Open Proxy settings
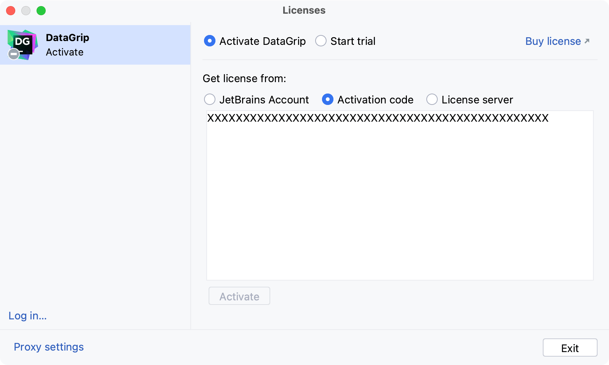Screen dimensions: 609x365 [x=48, y=347]
